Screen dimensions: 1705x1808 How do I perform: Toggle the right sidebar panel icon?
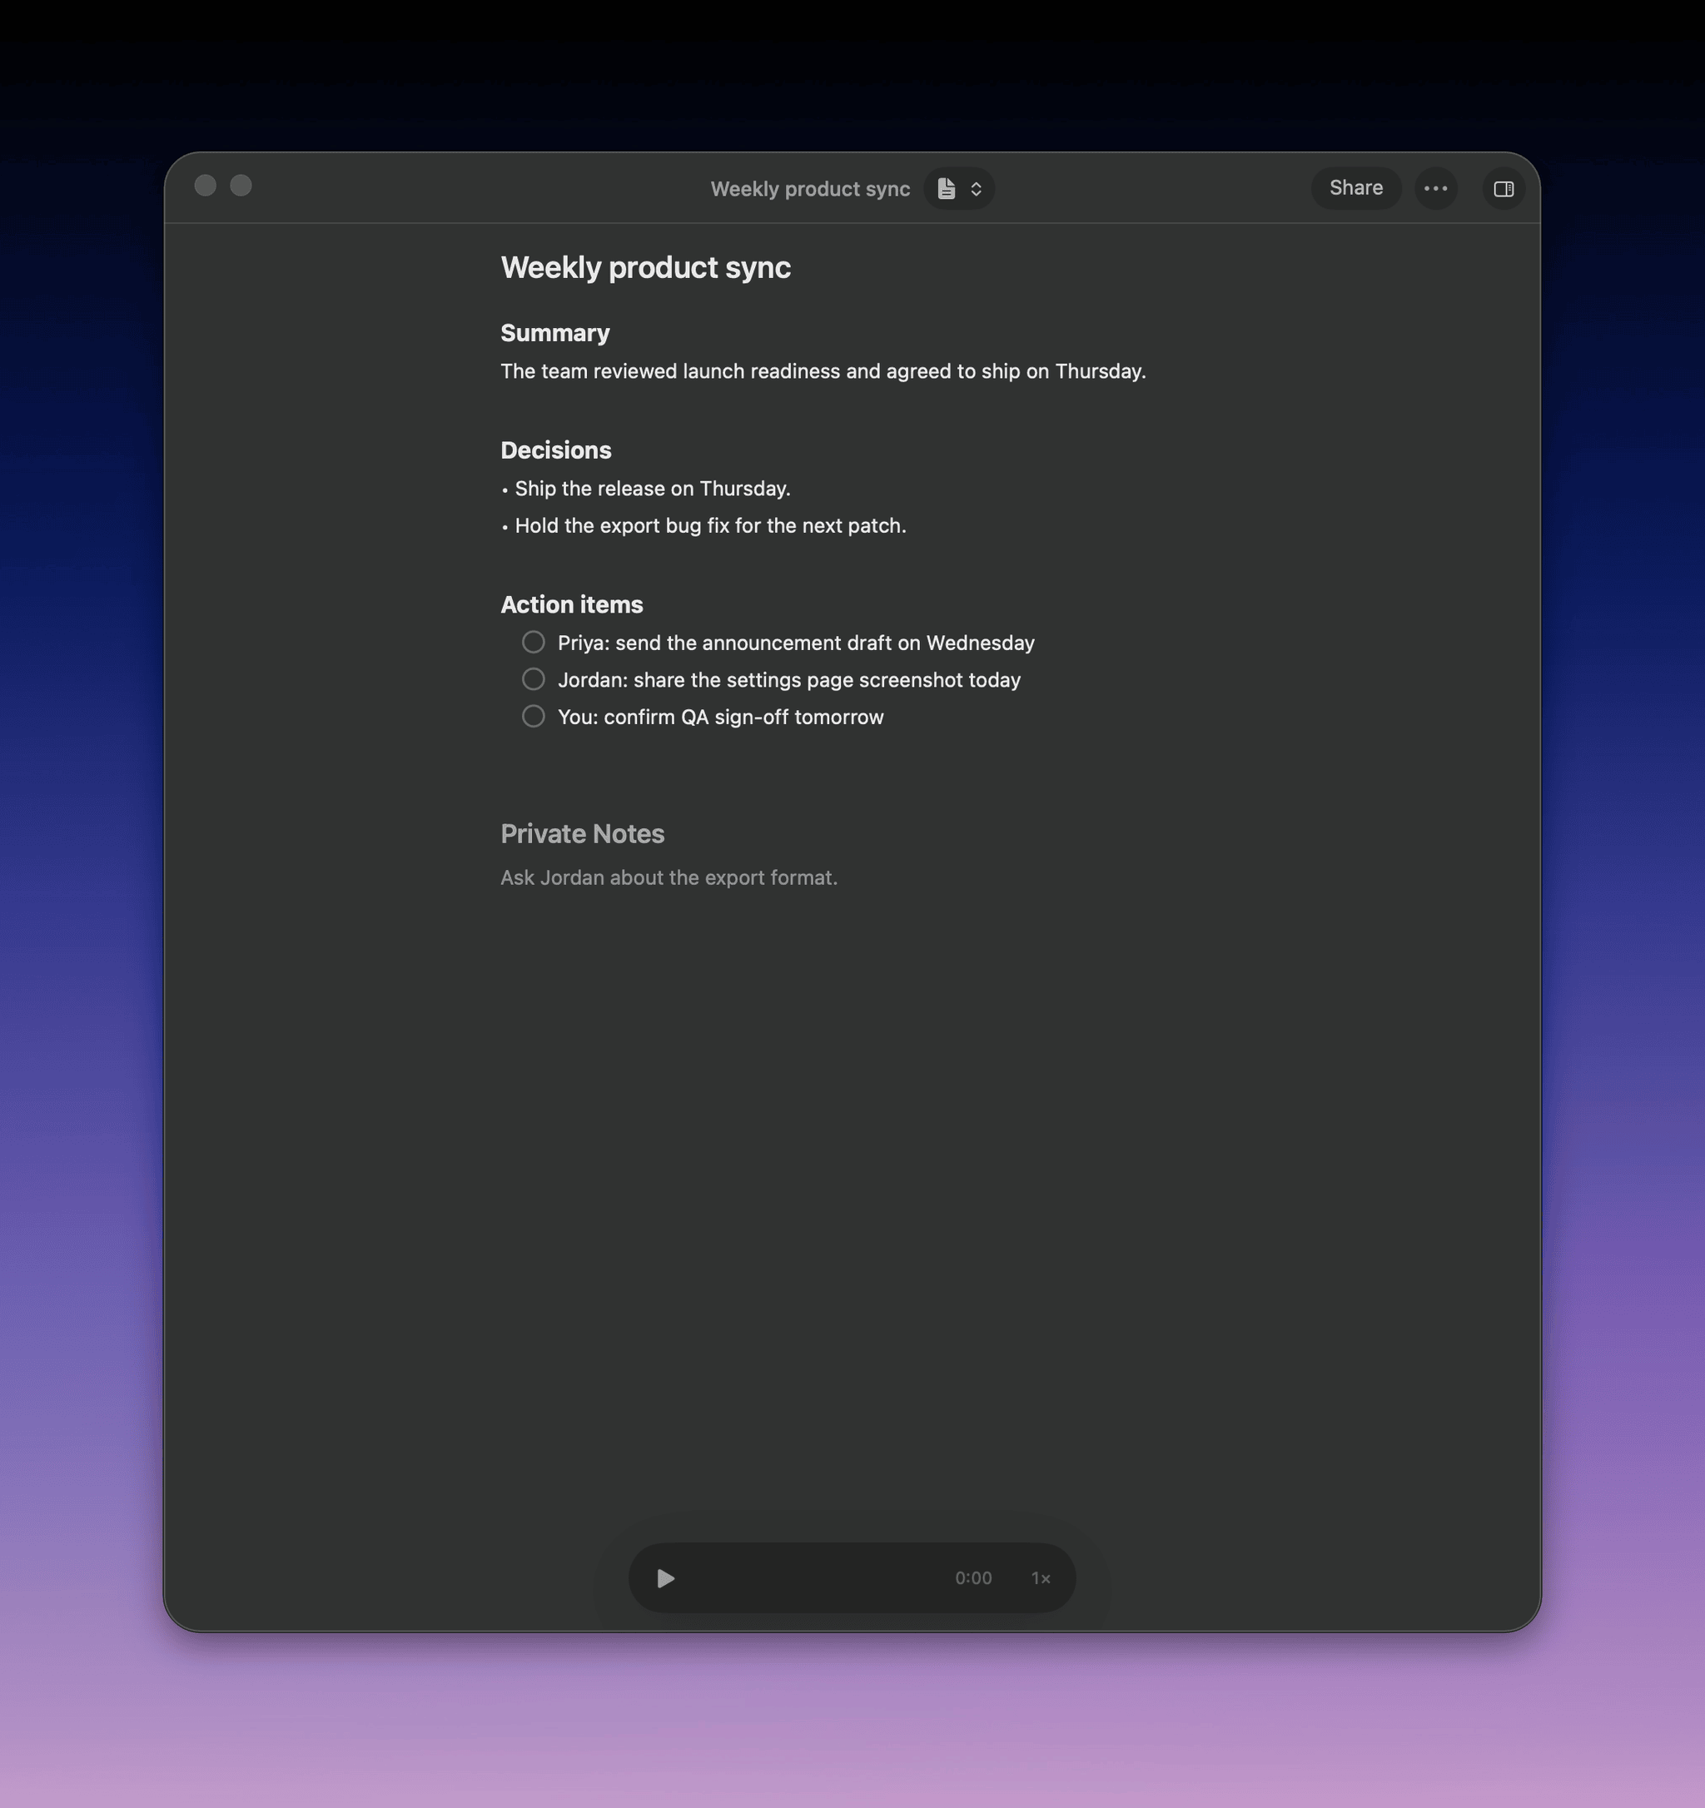pyautogui.click(x=1504, y=188)
